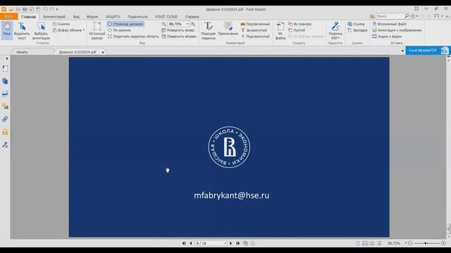The height and width of the screenshot is (253, 451).
Task: Add a Закладка bookmark
Action: point(357,30)
